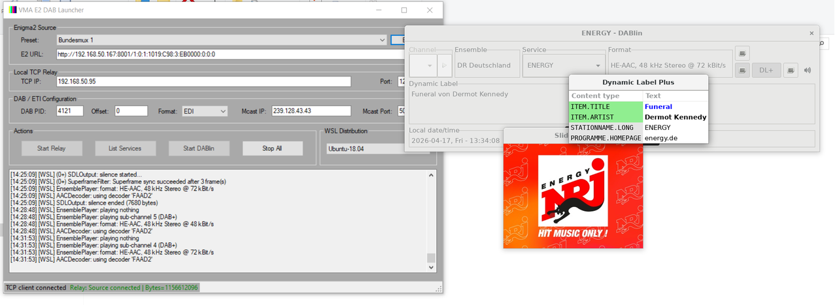Click the log scrollbar down arrow
The image size is (837, 305).
(430, 268)
